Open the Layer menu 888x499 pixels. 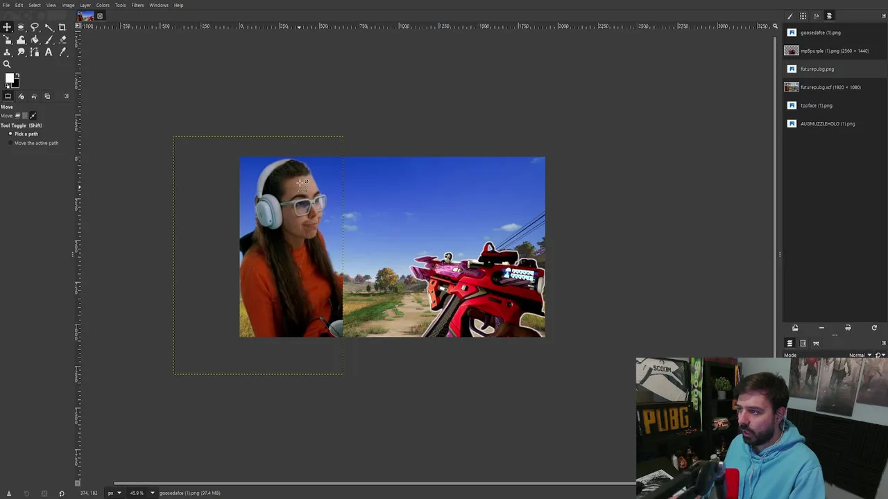[x=85, y=5]
